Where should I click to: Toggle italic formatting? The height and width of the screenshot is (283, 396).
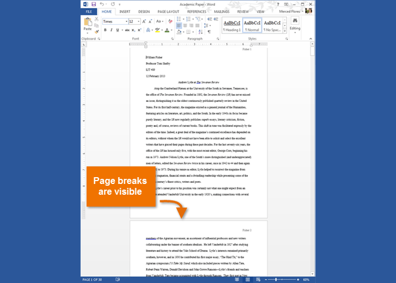click(111, 30)
